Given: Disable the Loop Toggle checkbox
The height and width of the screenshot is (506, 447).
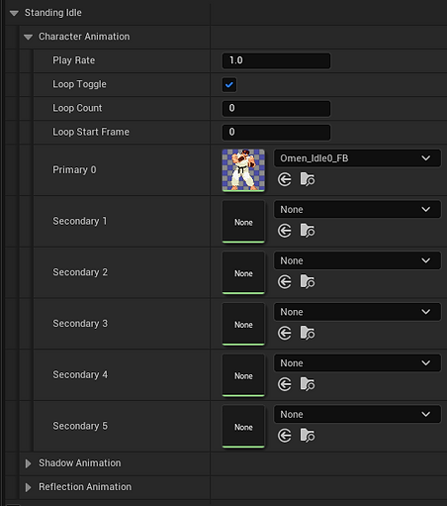Looking at the screenshot, I should pyautogui.click(x=229, y=84).
